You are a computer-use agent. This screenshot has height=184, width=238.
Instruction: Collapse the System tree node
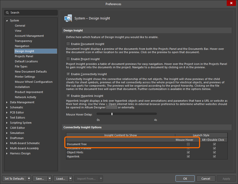(7, 20)
